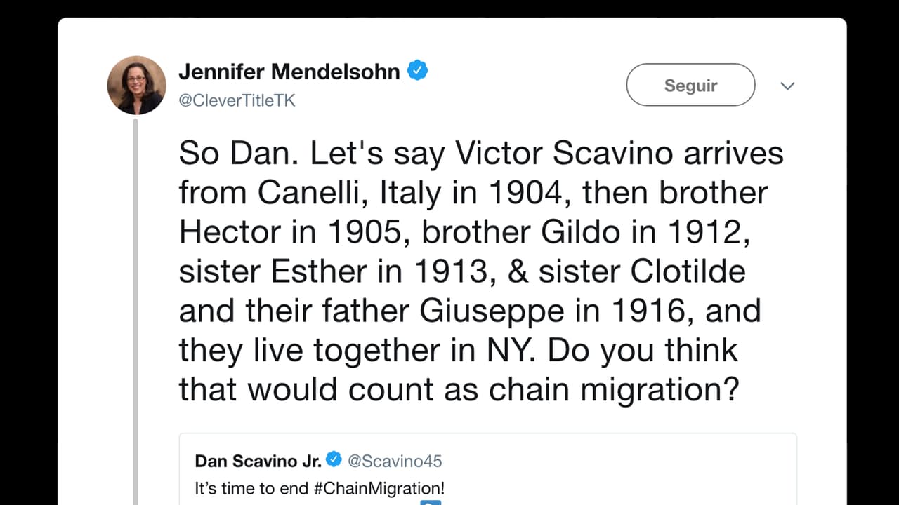Click Jennifer Mendelsohn's display name
This screenshot has width=899, height=505.
pyautogui.click(x=291, y=69)
